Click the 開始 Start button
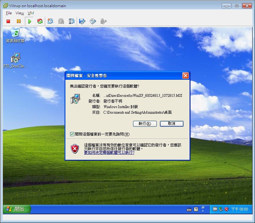 point(17,209)
